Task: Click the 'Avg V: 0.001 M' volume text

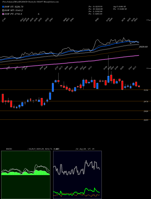Action: pyautogui.click(x=120, y=7)
